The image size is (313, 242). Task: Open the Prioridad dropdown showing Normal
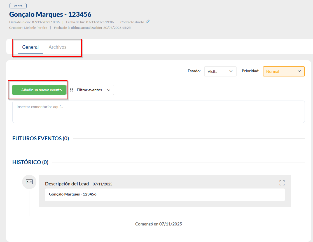pyautogui.click(x=284, y=71)
